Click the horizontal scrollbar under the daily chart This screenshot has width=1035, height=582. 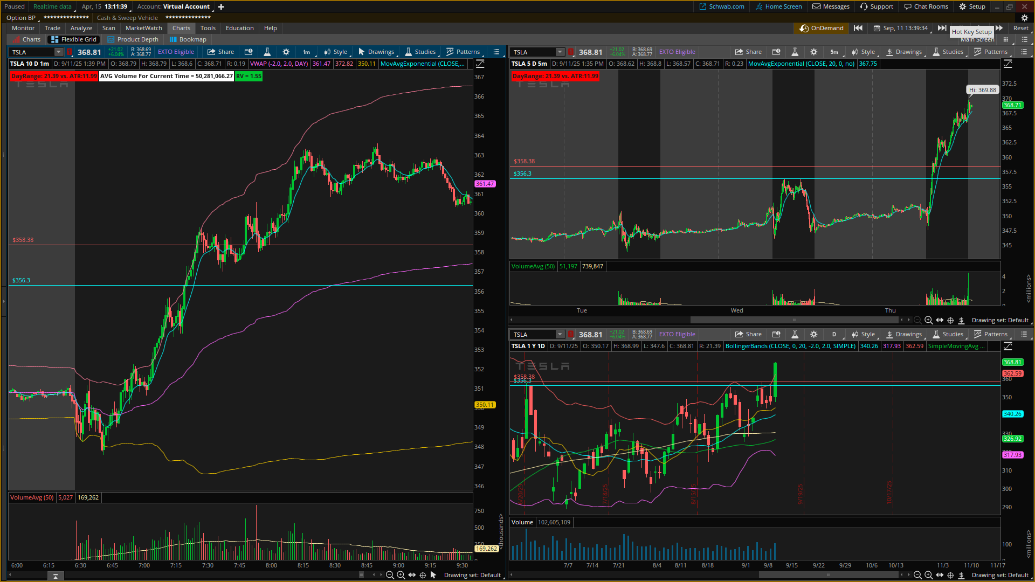pos(828,575)
